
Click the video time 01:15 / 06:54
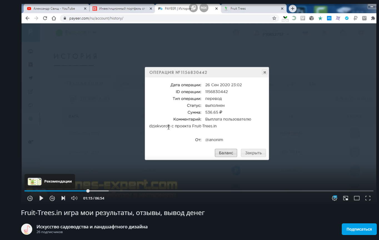coord(94,198)
